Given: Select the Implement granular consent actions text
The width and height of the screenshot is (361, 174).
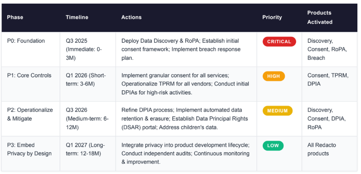Looking at the screenshot, I should tap(185, 84).
